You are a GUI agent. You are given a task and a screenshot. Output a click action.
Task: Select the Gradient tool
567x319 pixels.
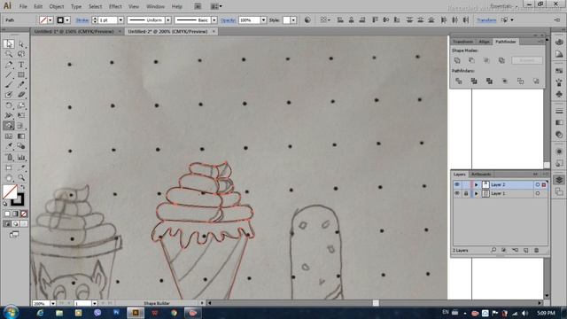tap(21, 136)
